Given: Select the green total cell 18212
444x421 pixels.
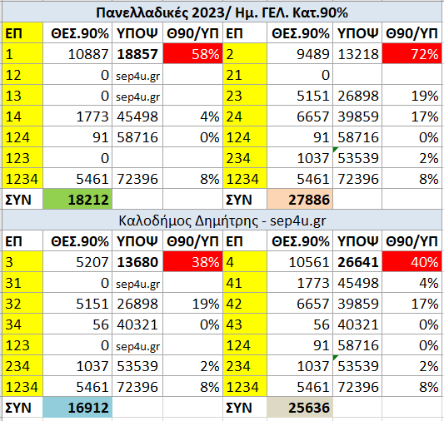Looking at the screenshot, I should point(77,200).
